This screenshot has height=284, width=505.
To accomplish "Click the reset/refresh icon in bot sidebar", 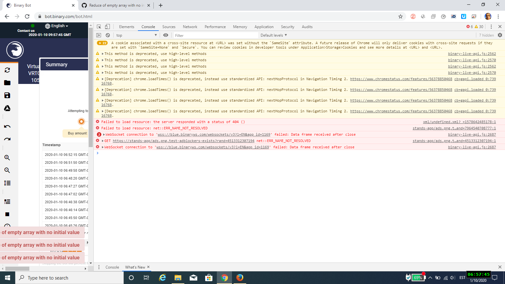I will point(7,70).
